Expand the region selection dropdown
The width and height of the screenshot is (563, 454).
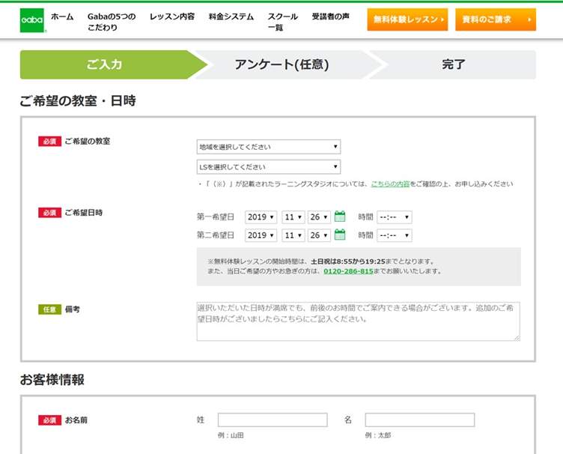(268, 147)
